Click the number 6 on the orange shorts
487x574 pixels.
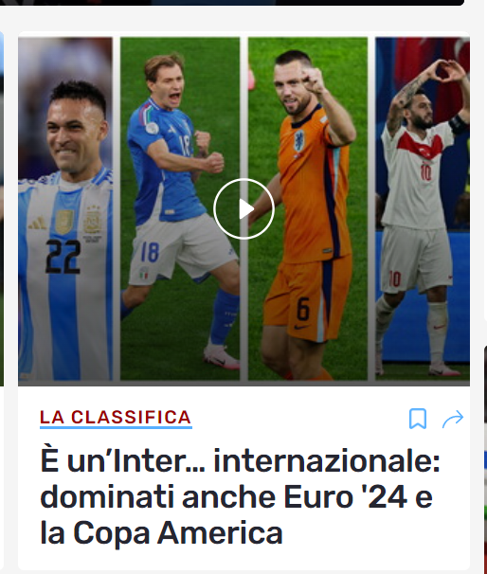pos(303,309)
